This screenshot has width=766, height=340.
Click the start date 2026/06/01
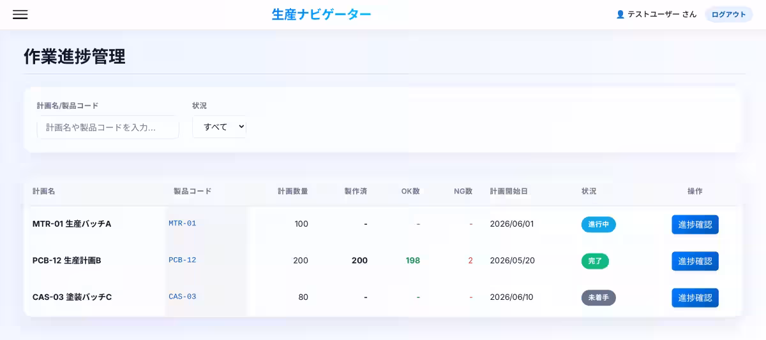pos(512,224)
